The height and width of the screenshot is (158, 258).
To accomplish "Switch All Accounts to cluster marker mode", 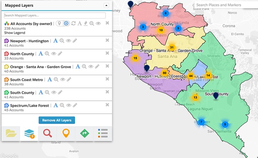I will [66, 23].
